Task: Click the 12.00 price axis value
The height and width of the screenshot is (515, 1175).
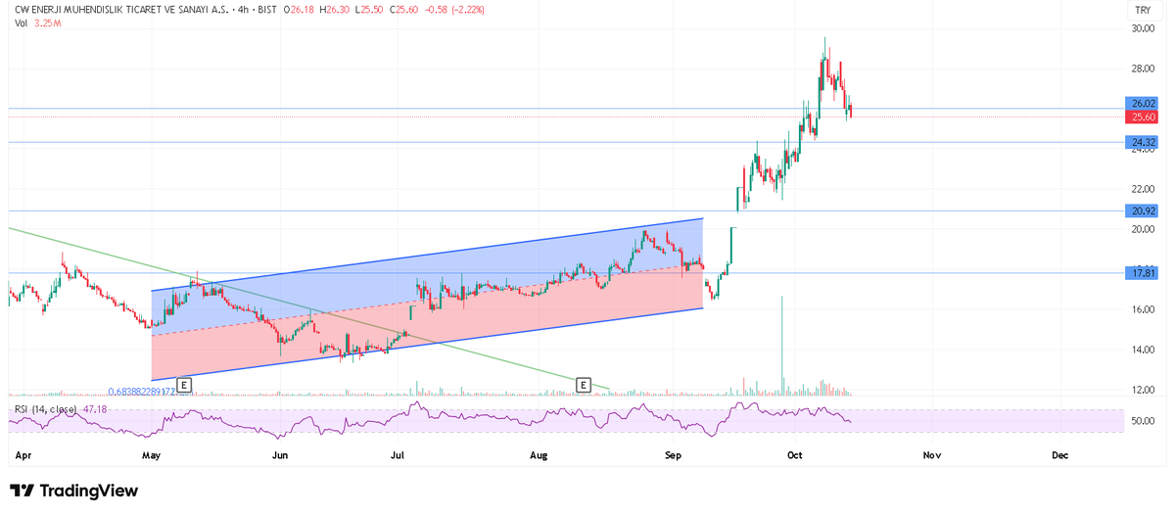Action: click(x=1143, y=390)
